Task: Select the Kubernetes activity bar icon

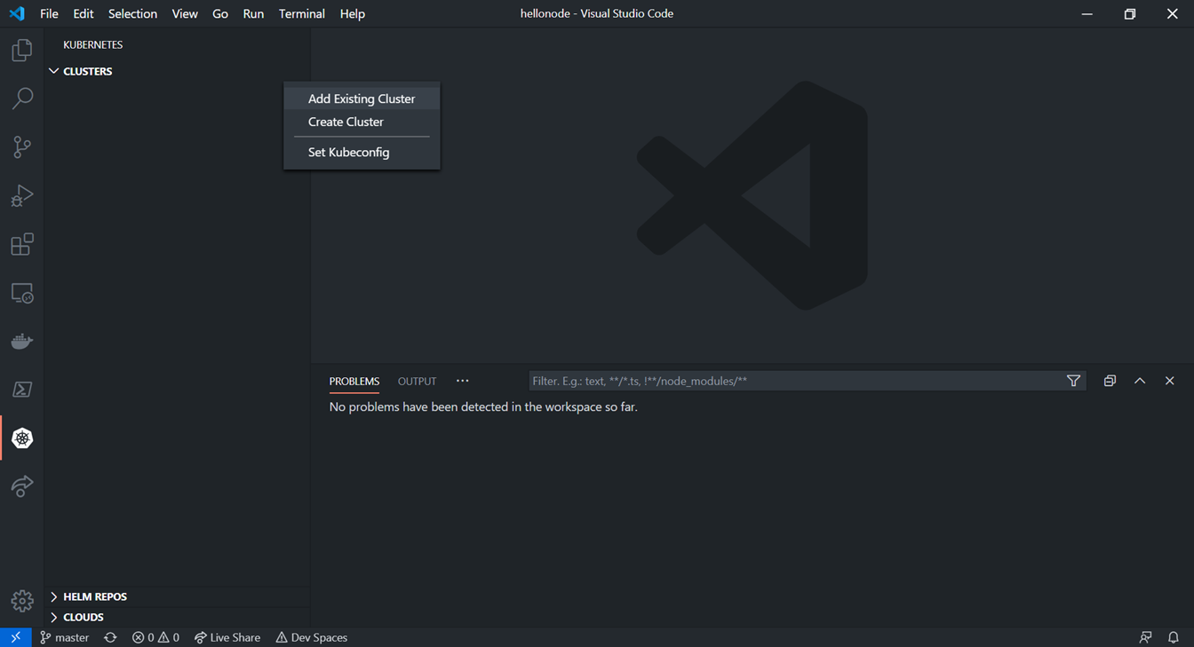Action: click(22, 438)
